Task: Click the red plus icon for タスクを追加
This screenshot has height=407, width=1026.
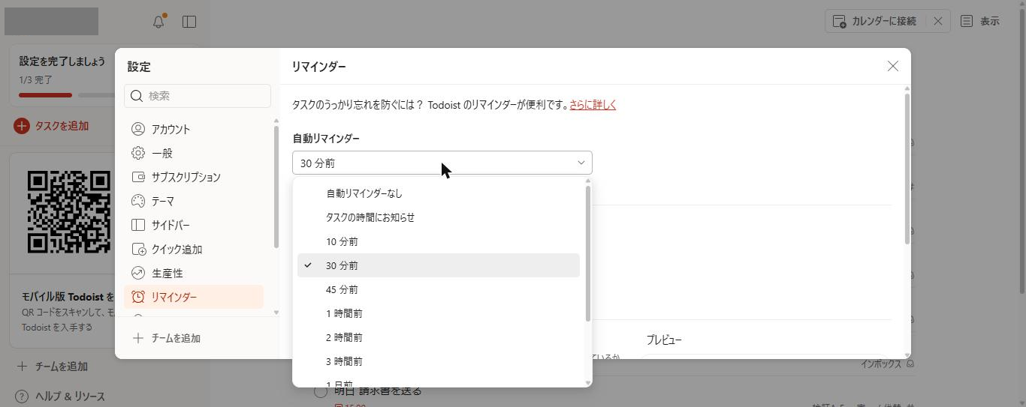Action: point(22,126)
